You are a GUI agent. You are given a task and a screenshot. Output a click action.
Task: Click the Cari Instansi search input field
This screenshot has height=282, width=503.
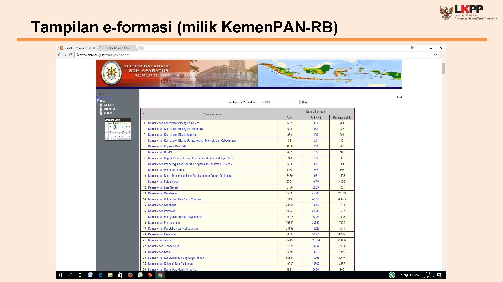point(282,102)
